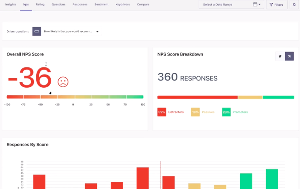
Task: Go to the Responses tab
Action: click(80, 5)
